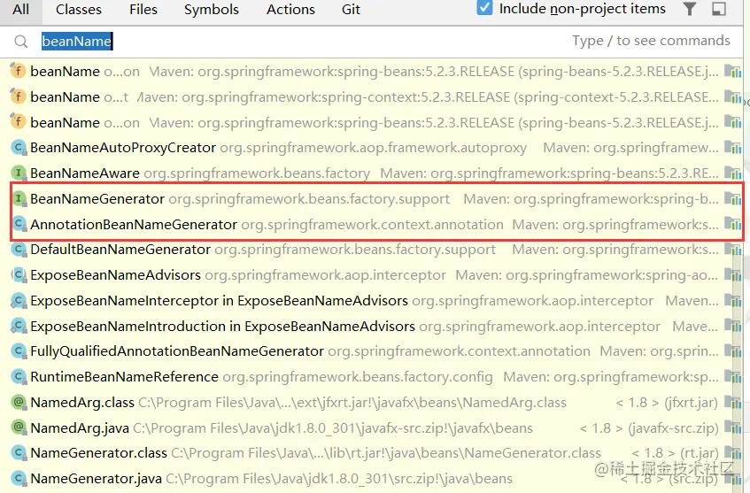Open the Symbols tab

212,10
